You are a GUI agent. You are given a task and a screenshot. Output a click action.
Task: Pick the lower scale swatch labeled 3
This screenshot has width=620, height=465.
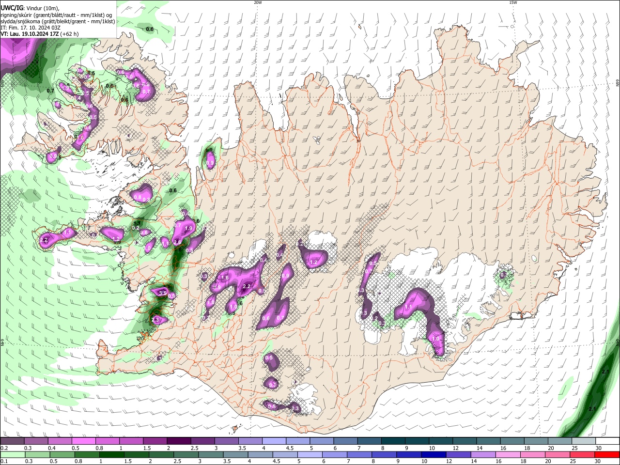[x=210, y=454]
